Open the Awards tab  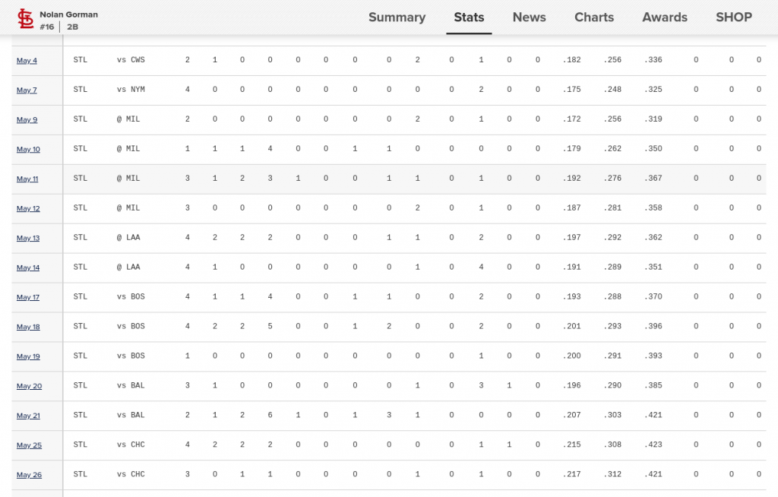[x=664, y=17]
